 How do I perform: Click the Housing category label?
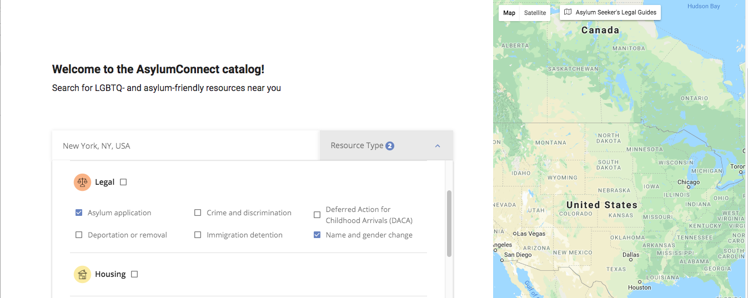point(111,274)
